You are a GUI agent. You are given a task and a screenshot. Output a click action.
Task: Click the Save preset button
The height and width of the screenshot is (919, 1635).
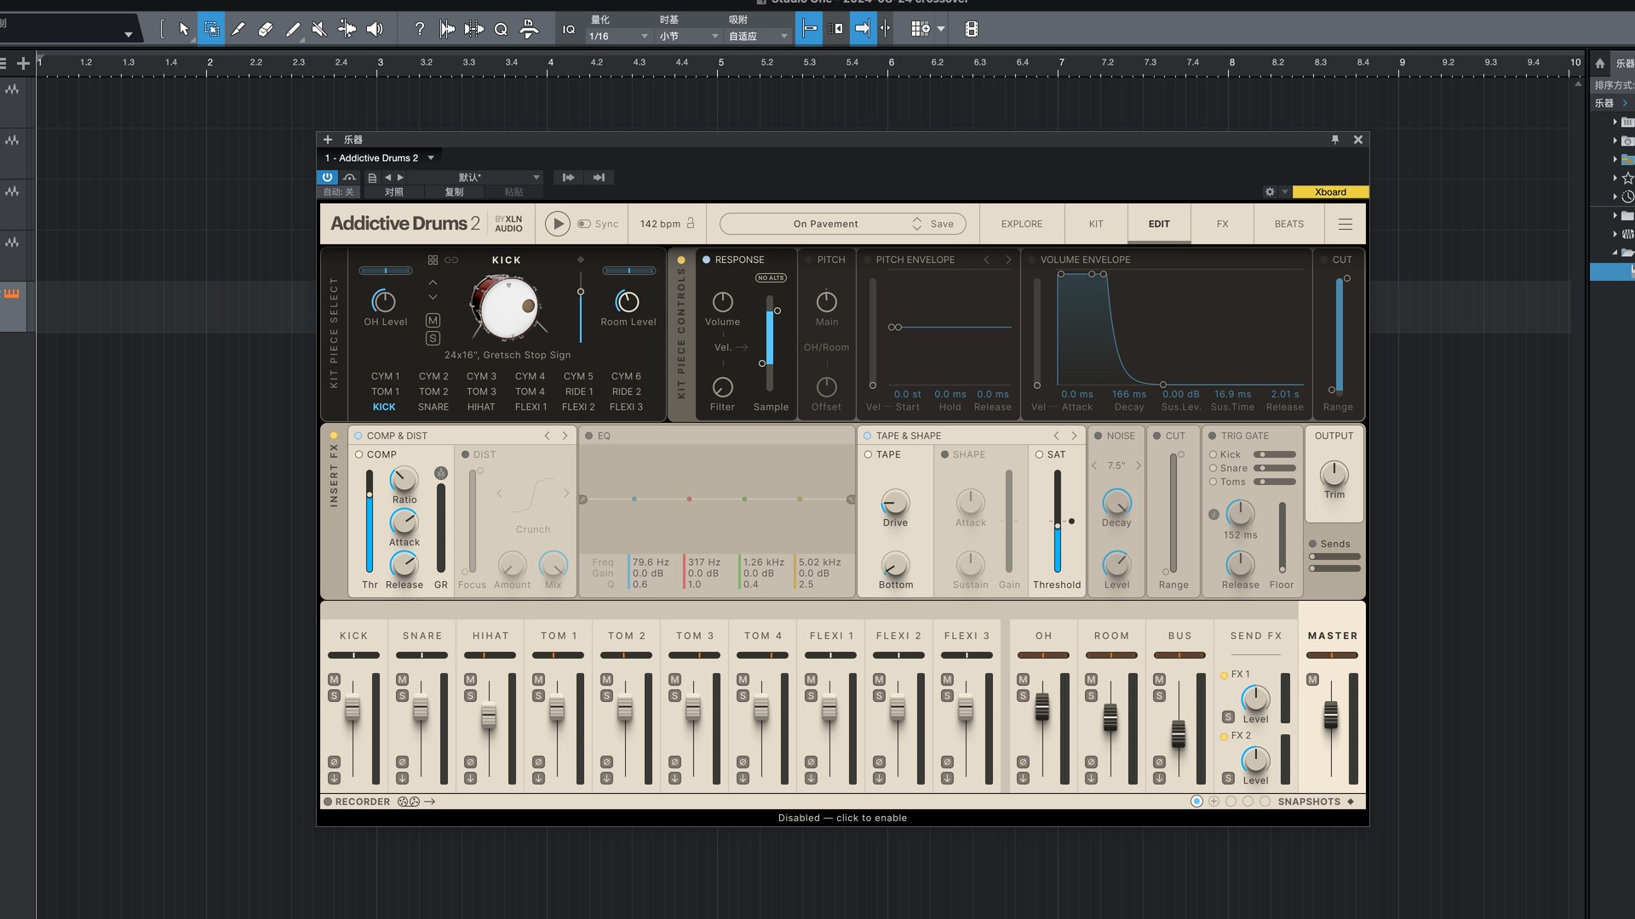(x=942, y=224)
